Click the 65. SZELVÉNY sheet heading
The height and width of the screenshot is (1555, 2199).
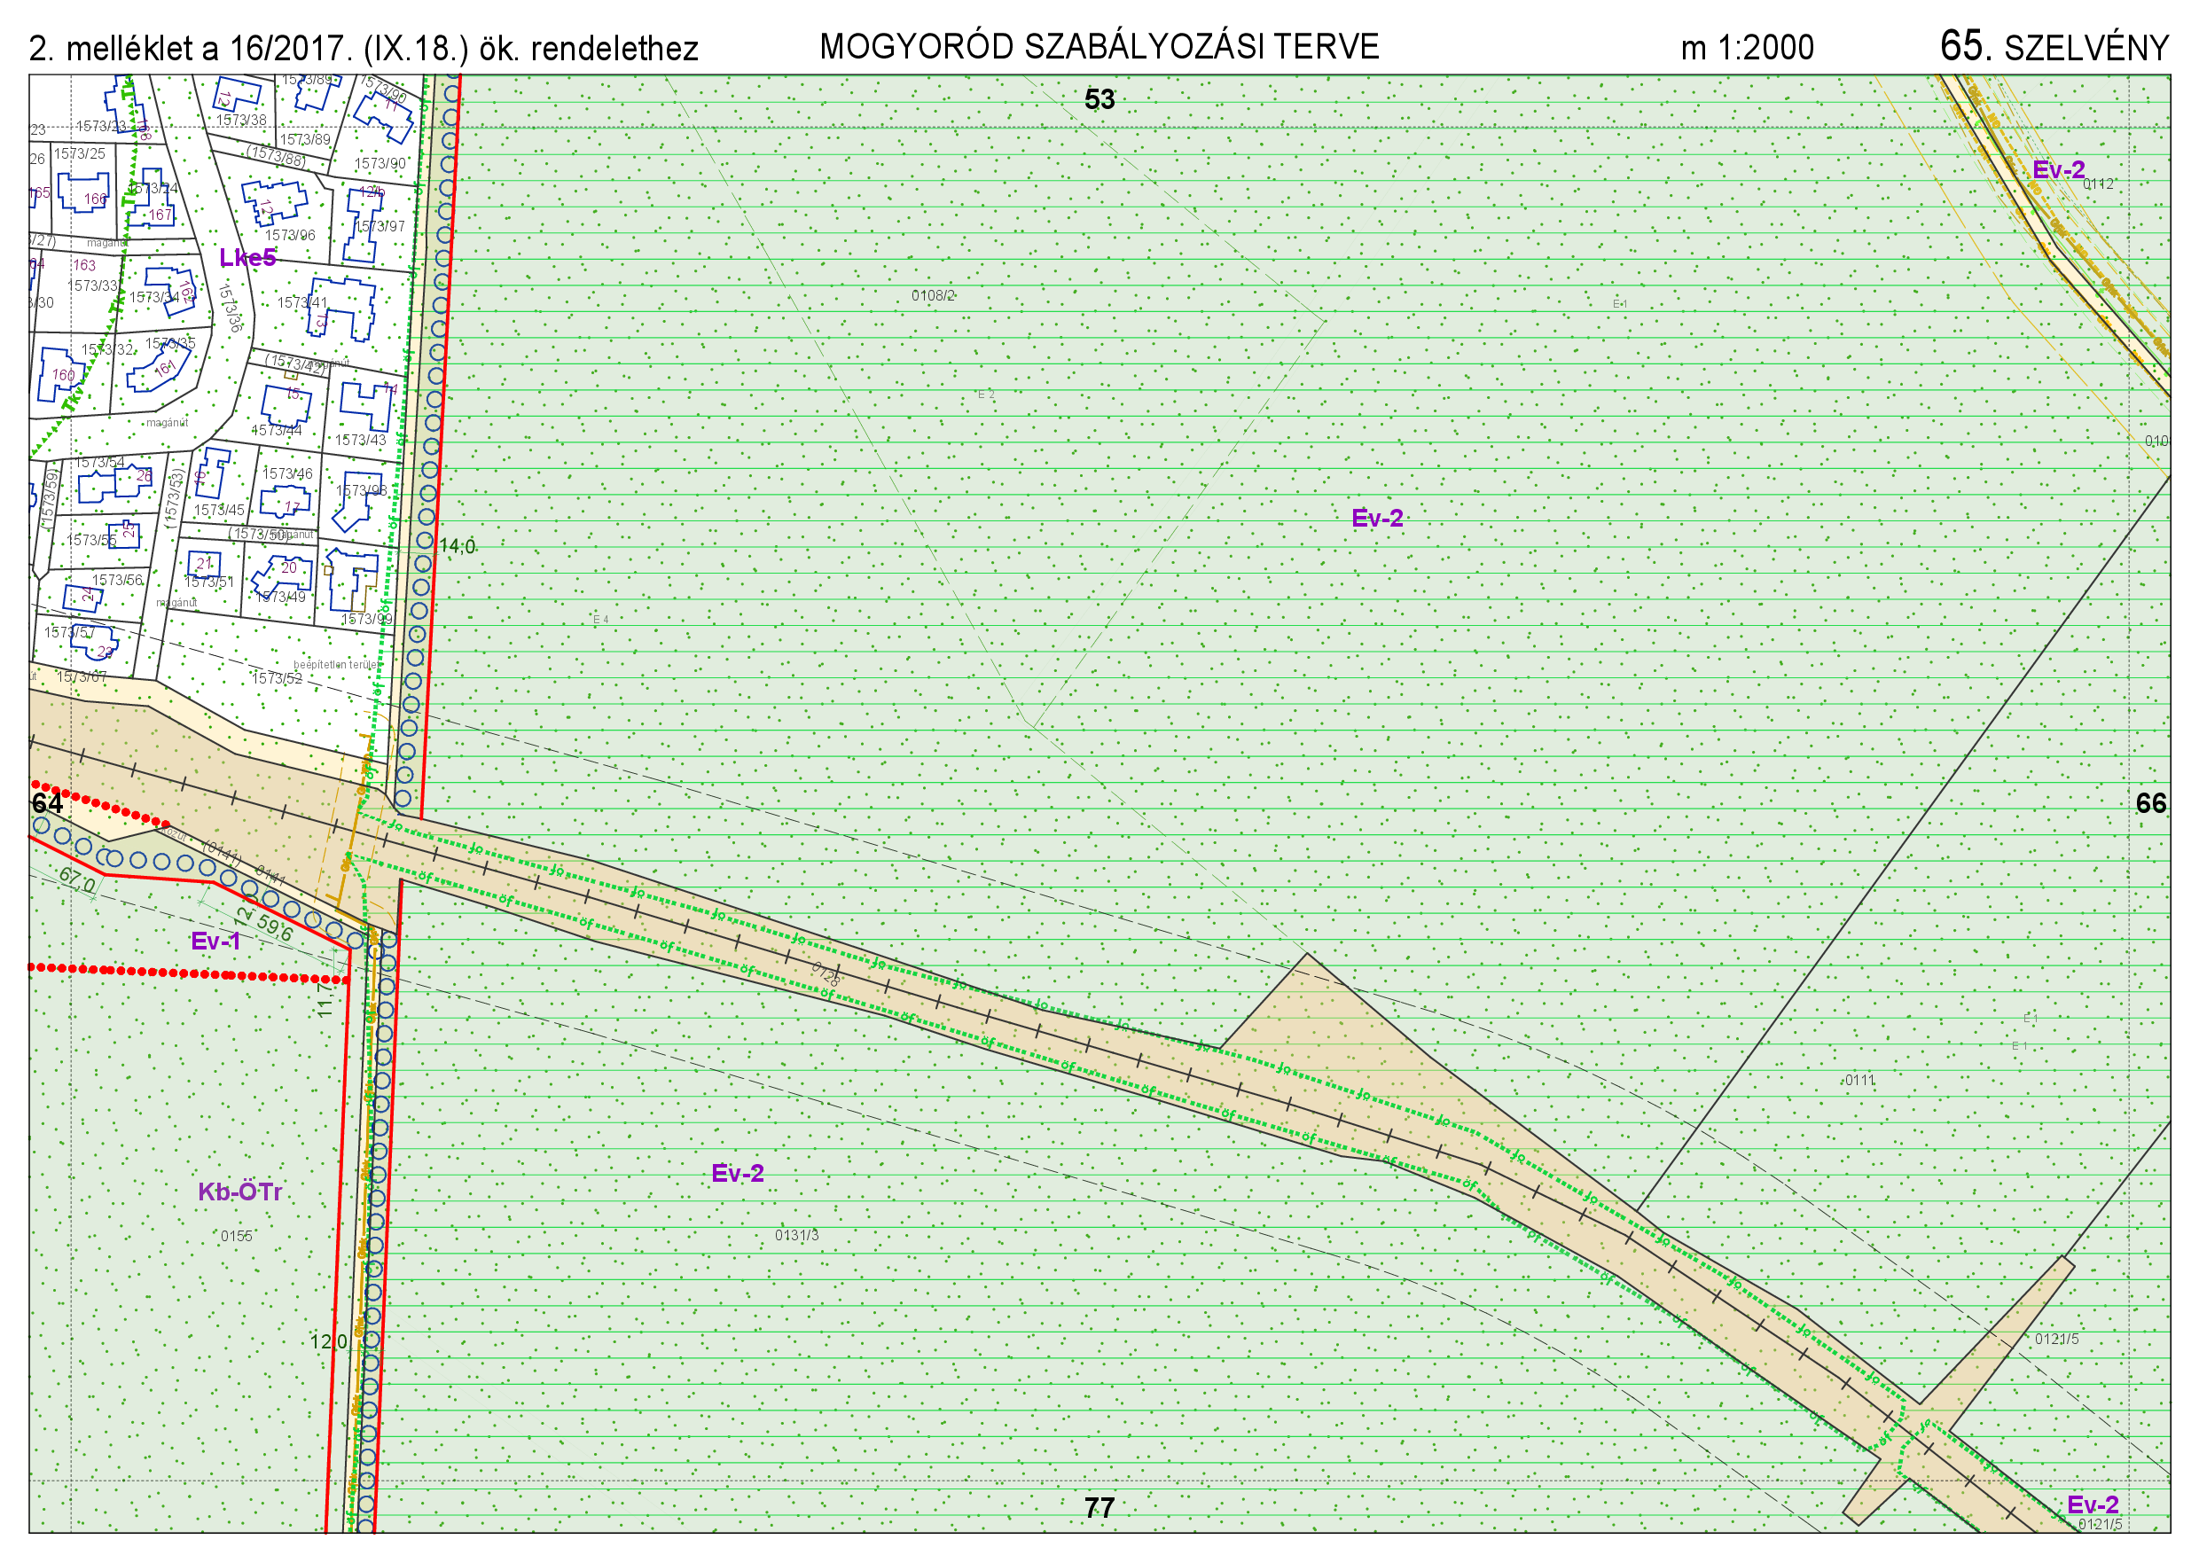point(2054,47)
